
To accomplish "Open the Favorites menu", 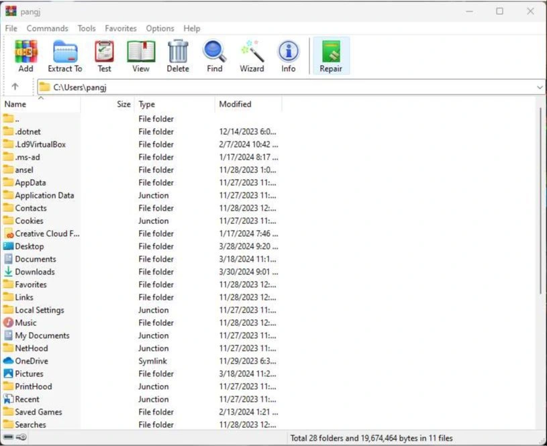I will pyautogui.click(x=121, y=29).
